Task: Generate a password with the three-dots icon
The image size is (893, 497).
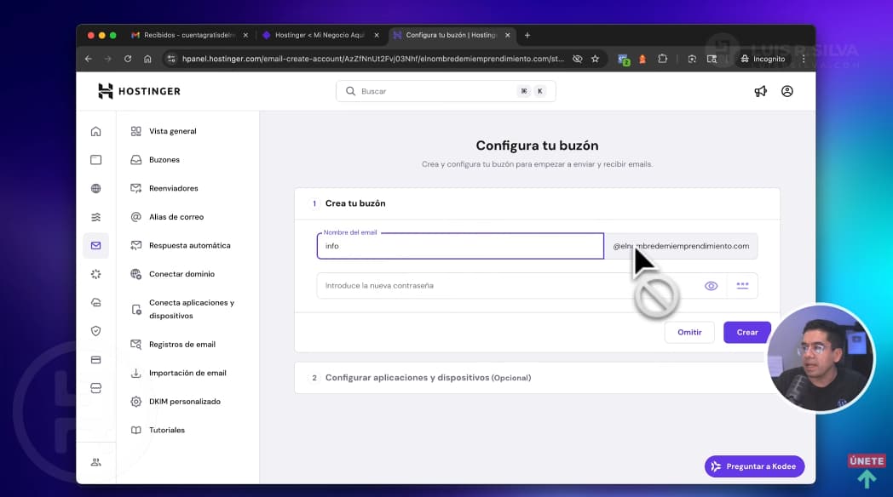Action: [x=742, y=285]
